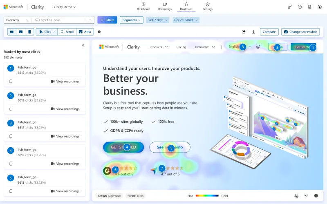Click the Clarity product name in header

(x=38, y=7)
